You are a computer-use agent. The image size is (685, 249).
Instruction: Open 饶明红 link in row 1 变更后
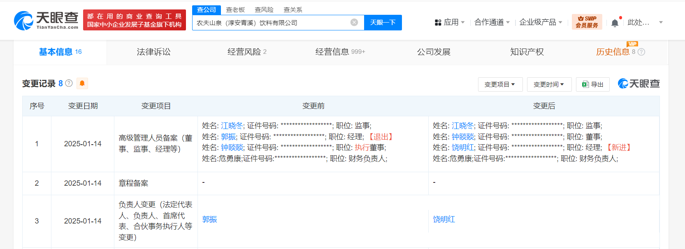tap(463, 148)
